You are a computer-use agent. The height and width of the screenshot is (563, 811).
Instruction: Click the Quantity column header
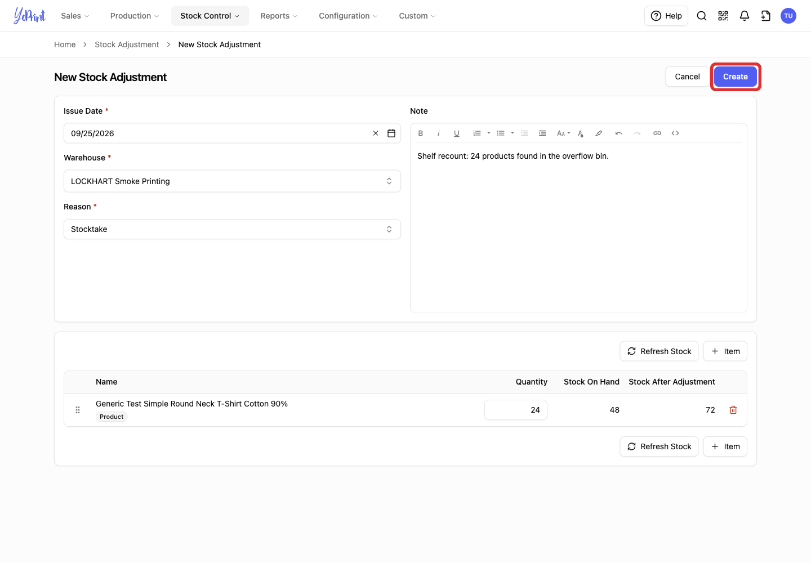[532, 382]
